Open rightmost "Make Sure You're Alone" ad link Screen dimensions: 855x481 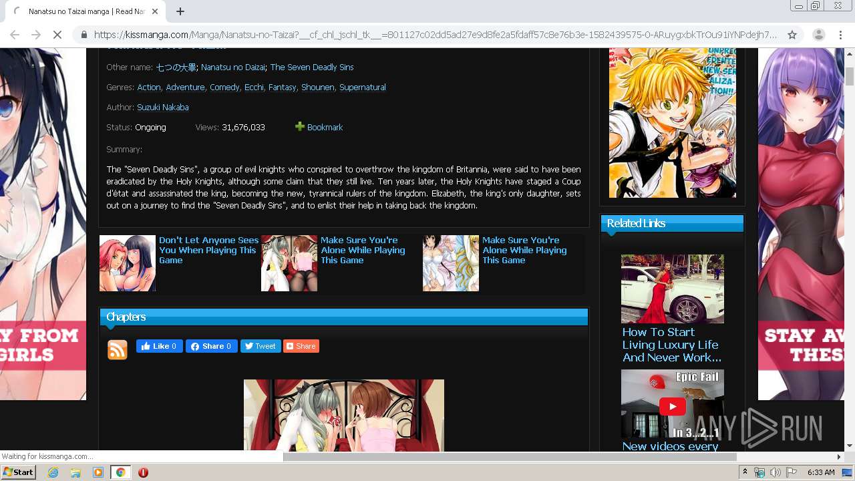point(524,250)
